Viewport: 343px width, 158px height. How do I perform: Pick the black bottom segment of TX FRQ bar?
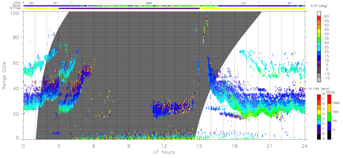[319, 137]
